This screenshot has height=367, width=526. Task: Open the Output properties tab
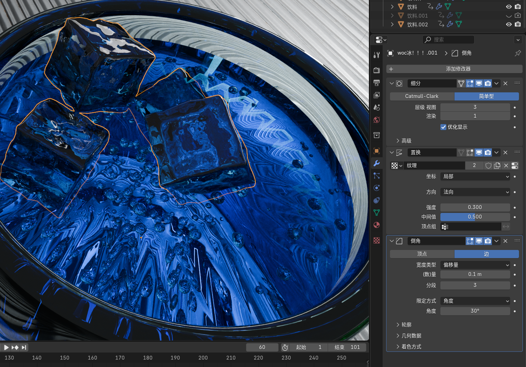[x=377, y=83]
